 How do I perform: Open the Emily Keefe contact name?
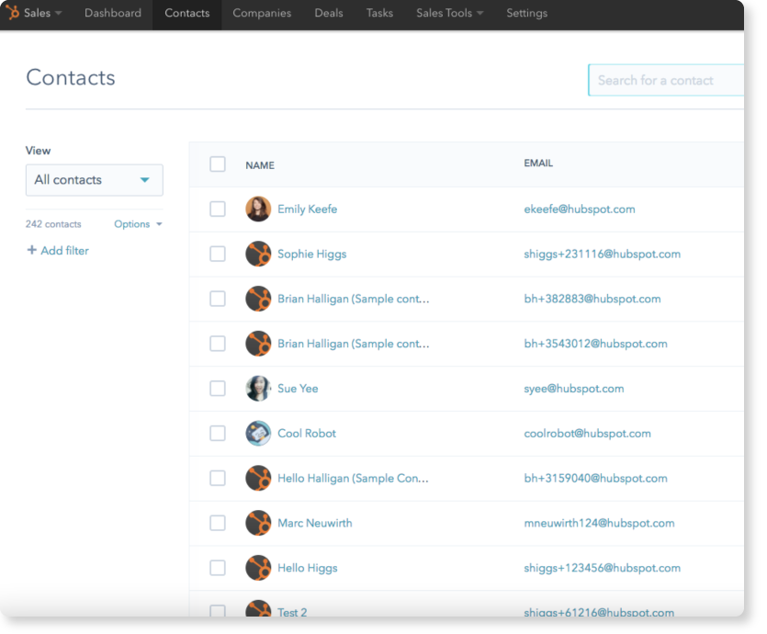click(x=307, y=209)
